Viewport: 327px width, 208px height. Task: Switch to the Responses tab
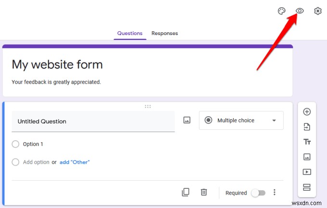(x=164, y=33)
